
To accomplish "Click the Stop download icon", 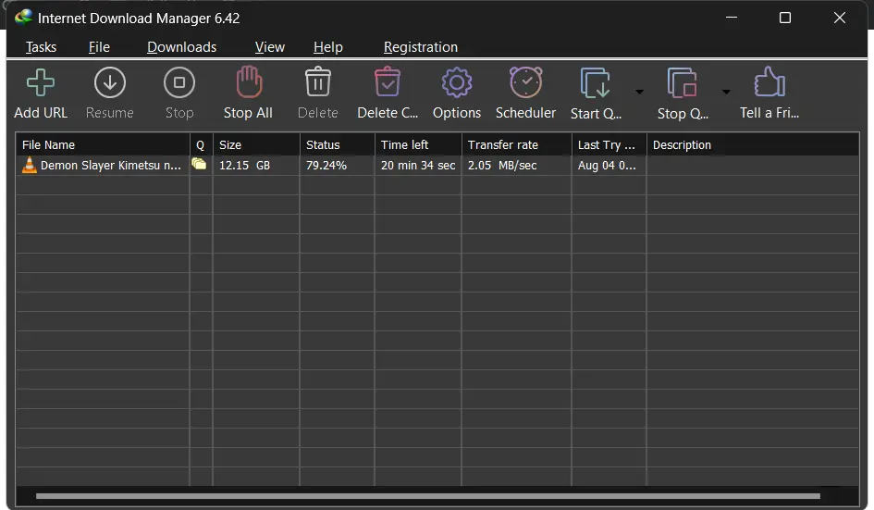I will tap(178, 83).
